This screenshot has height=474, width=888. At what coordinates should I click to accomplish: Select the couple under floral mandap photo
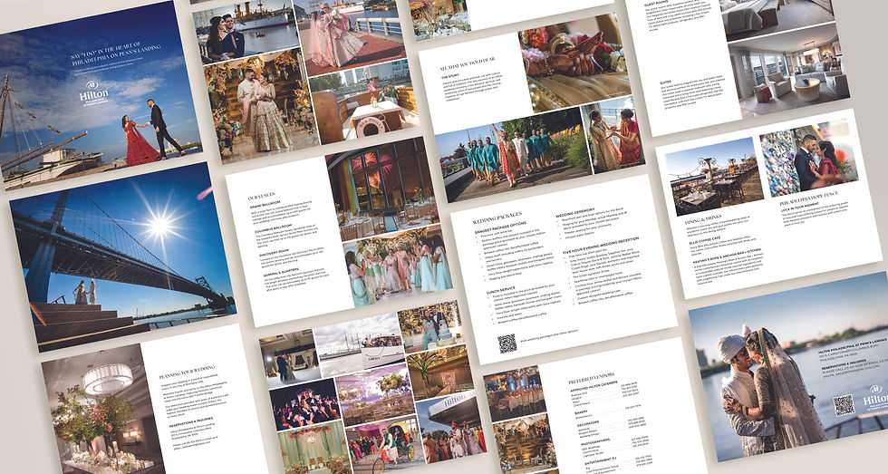click(261, 105)
